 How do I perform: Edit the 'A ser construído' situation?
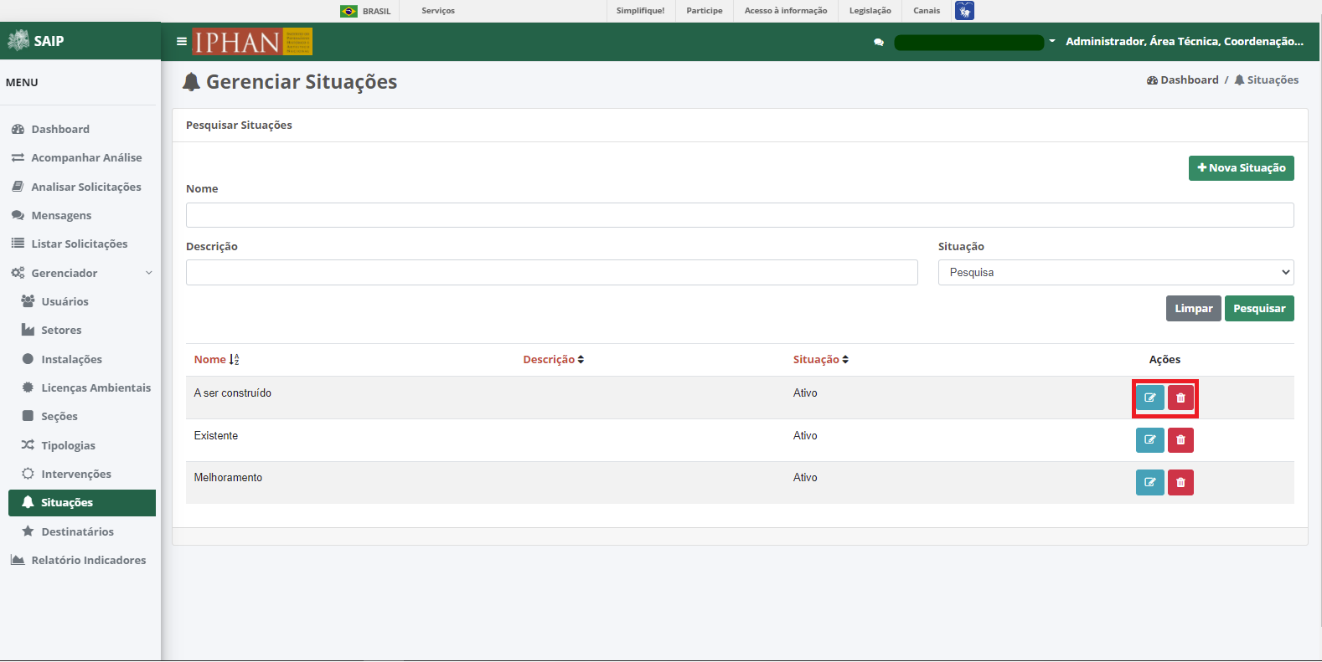1150,398
